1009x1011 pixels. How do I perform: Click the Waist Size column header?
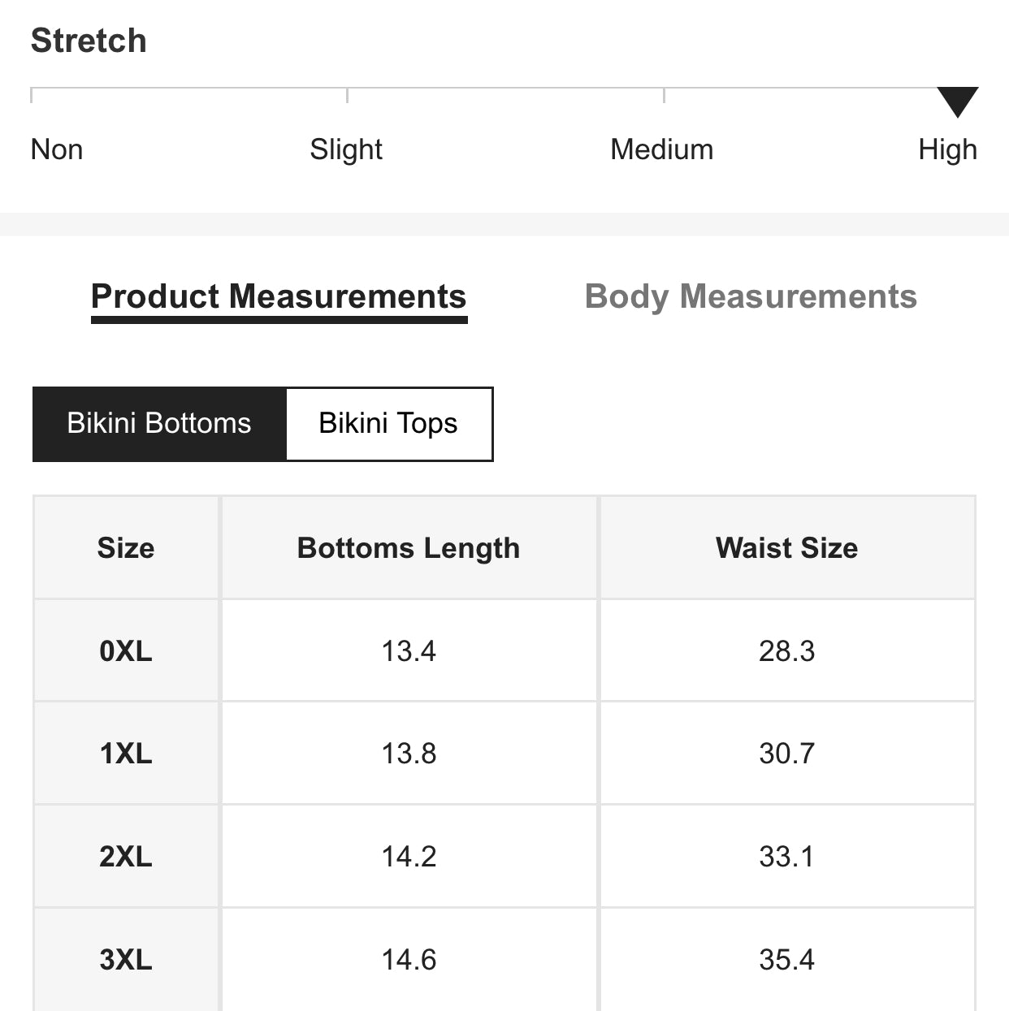786,548
